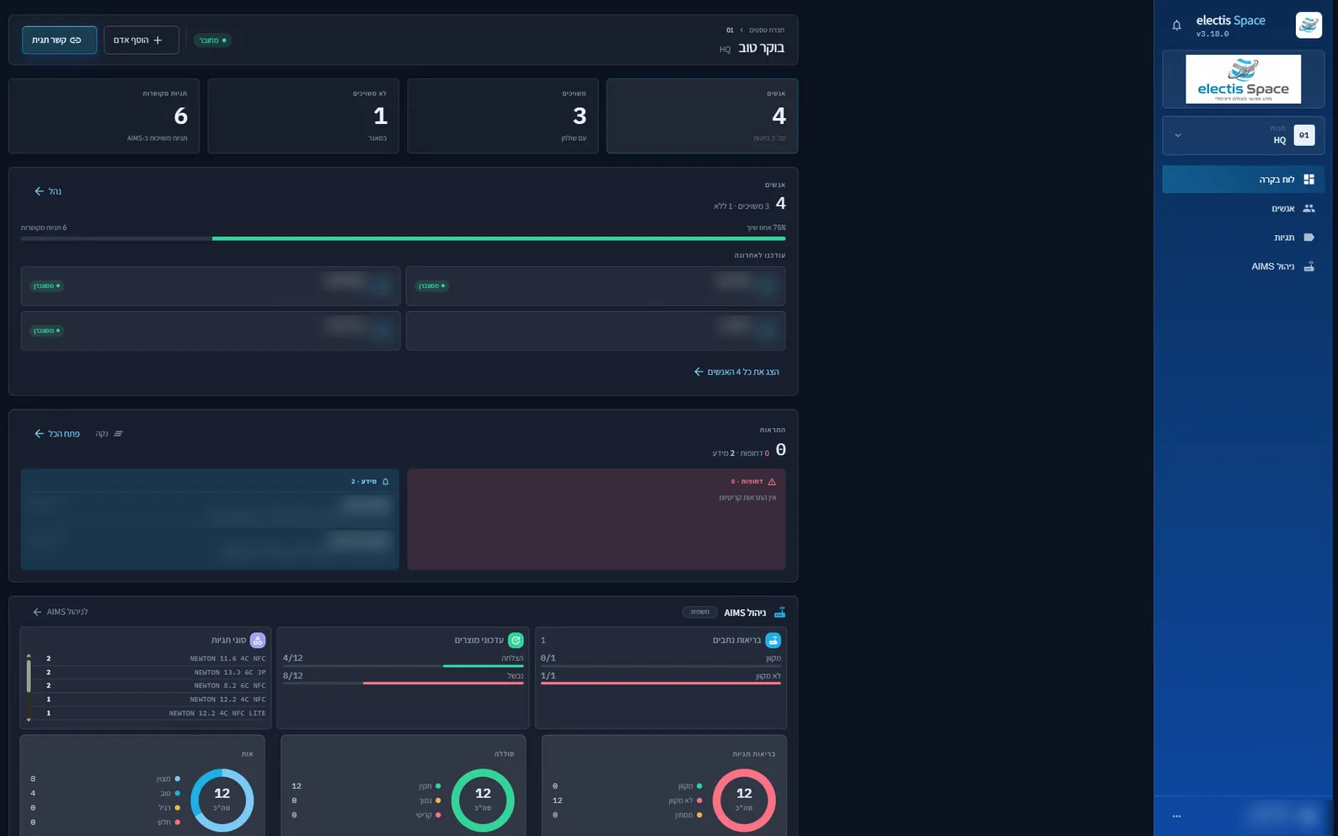Click the electis Space logo icon

point(1309,25)
